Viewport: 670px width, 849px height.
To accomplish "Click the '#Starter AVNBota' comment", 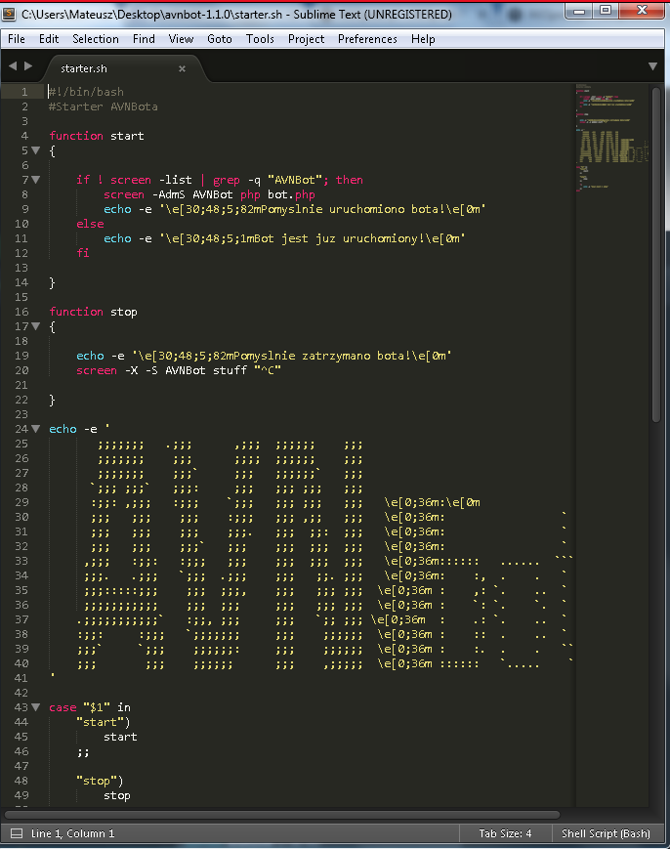I will click(104, 106).
